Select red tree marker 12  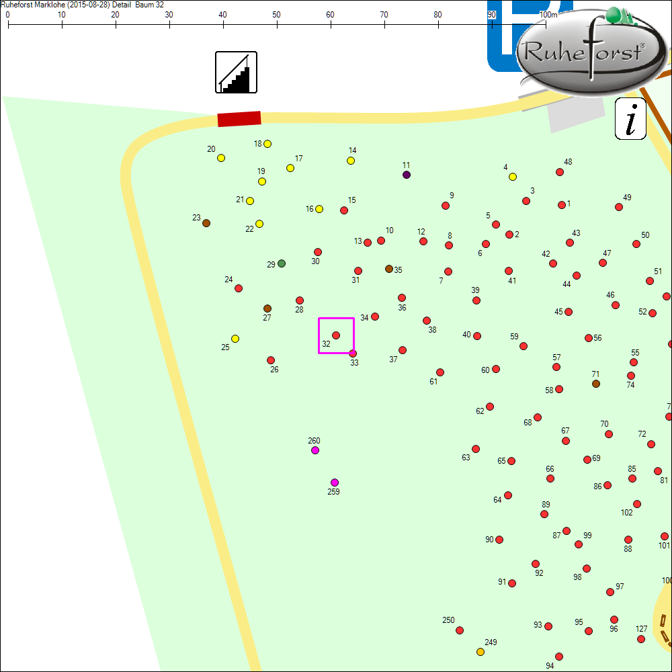pyautogui.click(x=423, y=241)
